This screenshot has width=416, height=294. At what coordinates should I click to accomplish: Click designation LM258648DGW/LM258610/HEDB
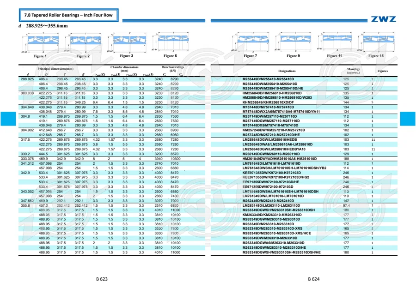pyautogui.click(x=270, y=140)
